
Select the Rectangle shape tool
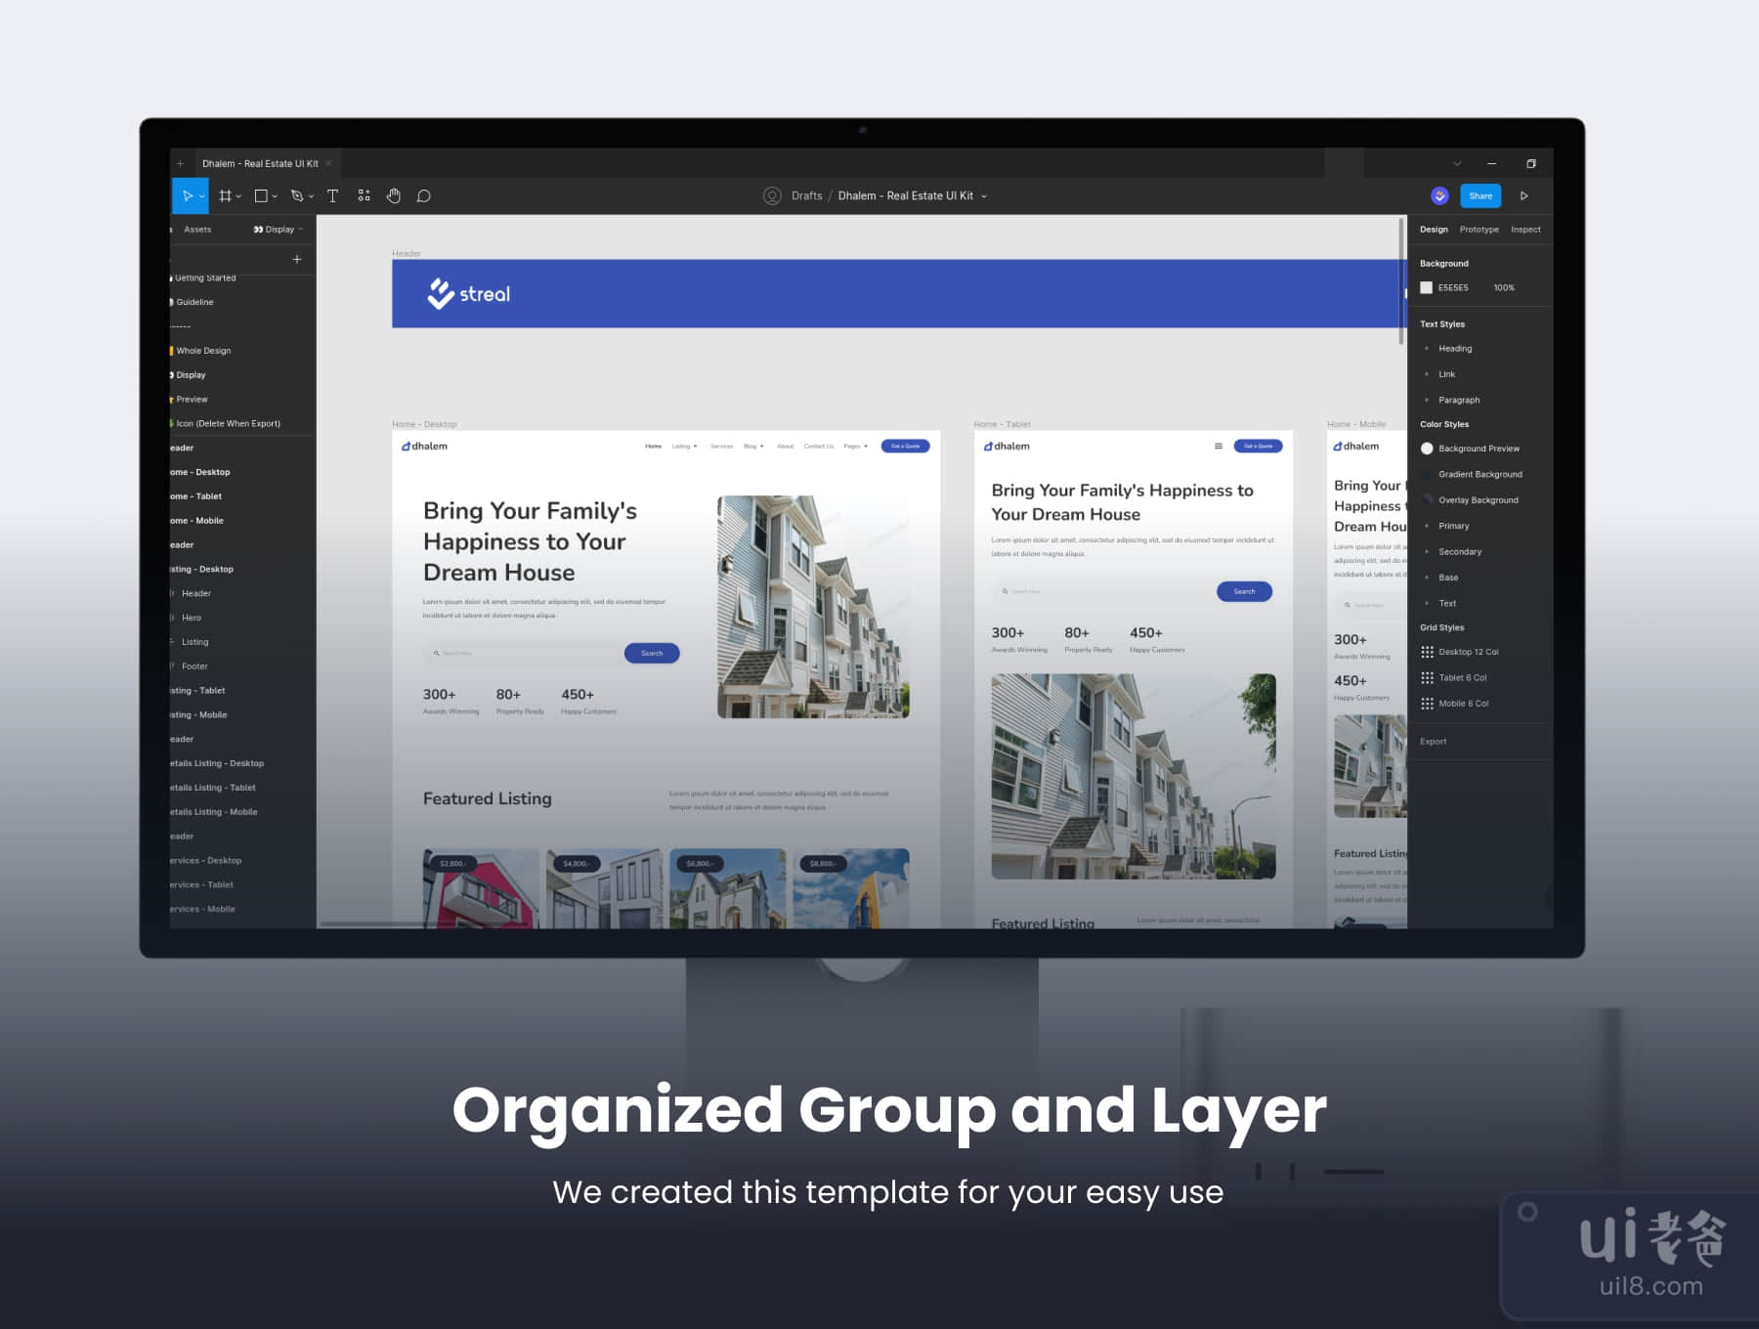[261, 196]
